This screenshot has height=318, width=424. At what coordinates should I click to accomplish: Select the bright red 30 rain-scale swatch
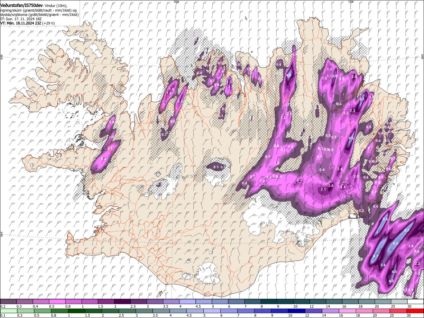pos(415,311)
